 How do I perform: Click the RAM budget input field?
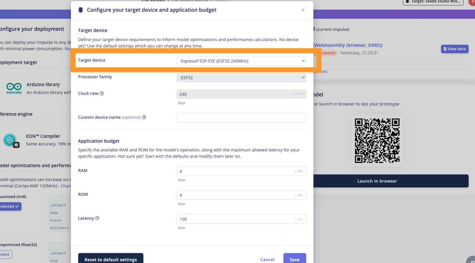(x=241, y=171)
